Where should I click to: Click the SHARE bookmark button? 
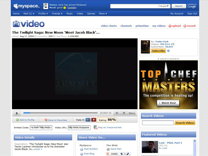point(118,154)
